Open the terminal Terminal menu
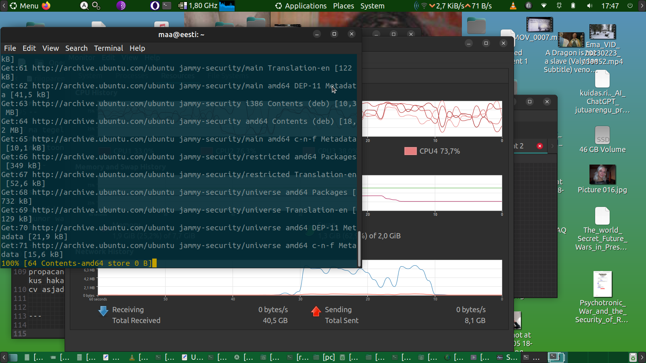 pyautogui.click(x=109, y=48)
